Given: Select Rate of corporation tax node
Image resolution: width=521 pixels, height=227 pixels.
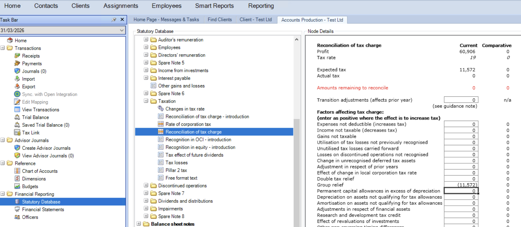Looking at the screenshot, I should coord(188,124).
